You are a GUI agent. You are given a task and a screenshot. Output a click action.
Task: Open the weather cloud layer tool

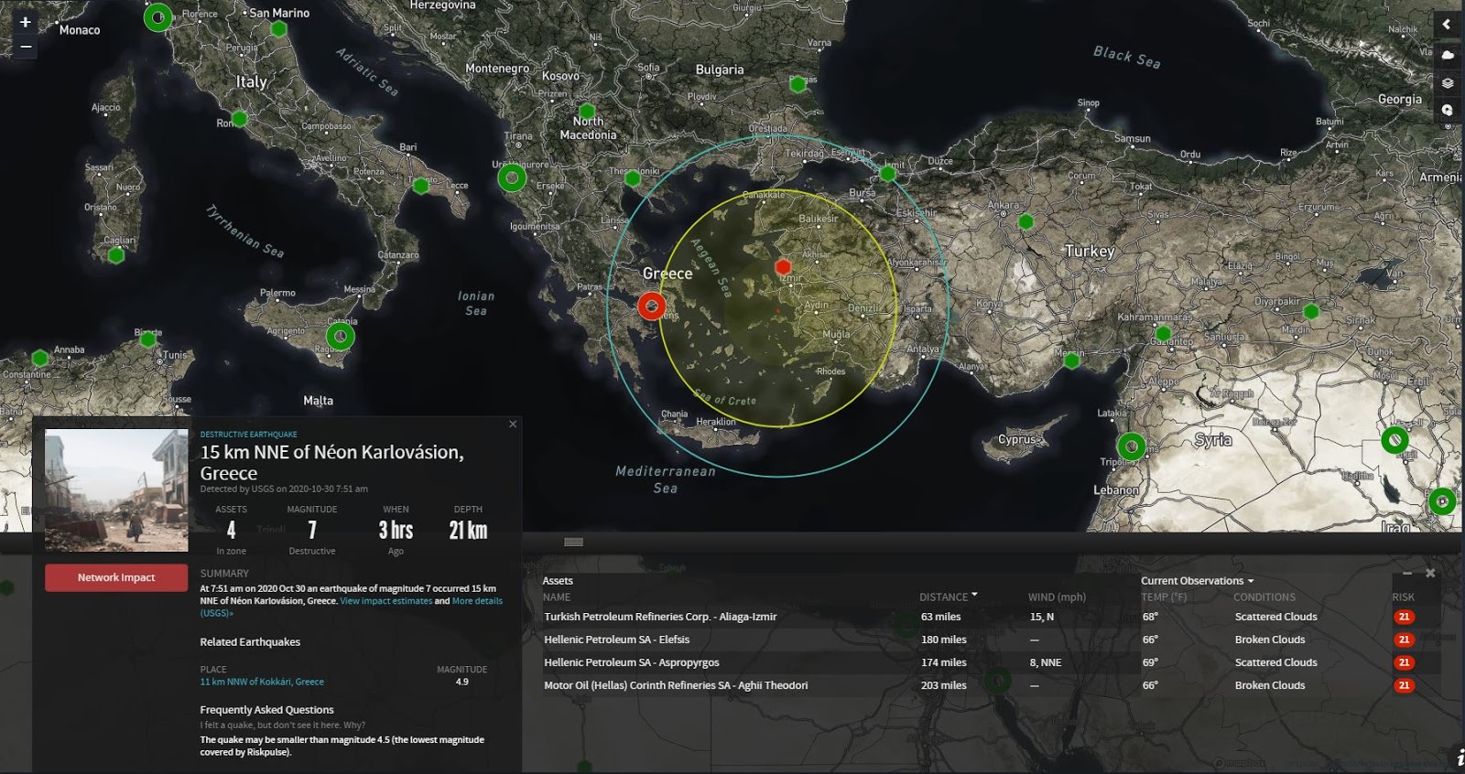tap(1448, 55)
